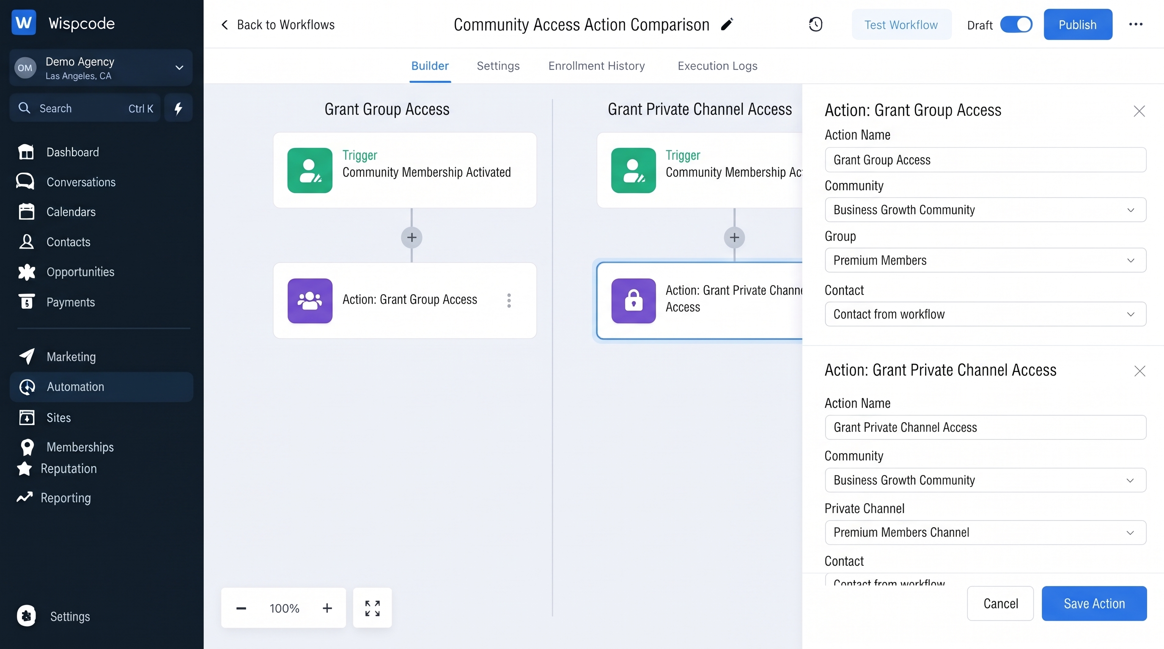
Task: Select the Community Membership Activated trigger under Grant Group Access
Action: [405, 170]
